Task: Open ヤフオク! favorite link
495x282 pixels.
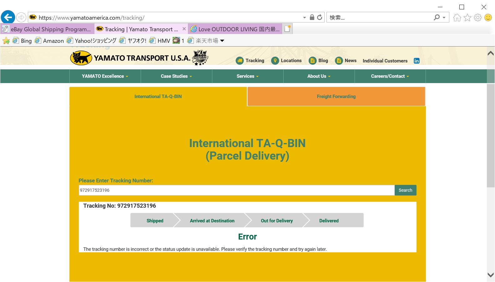Action: [133, 41]
